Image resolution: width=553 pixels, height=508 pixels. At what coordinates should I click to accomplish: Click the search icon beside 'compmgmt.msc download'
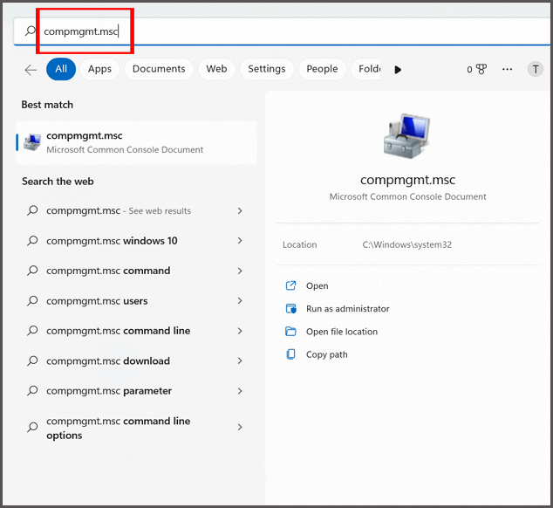point(32,360)
